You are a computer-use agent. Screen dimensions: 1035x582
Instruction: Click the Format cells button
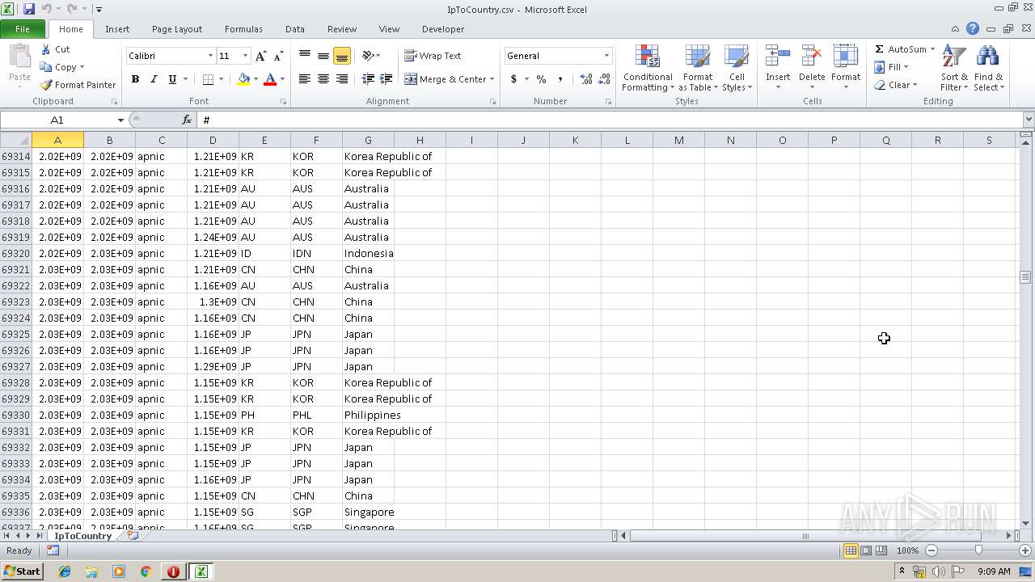tap(846, 68)
